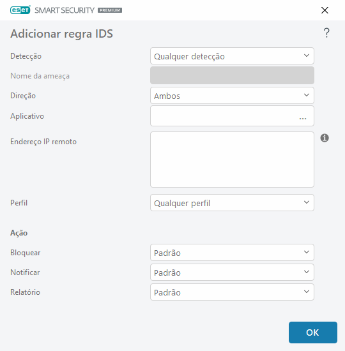Click the SMART SECURITY product name

point(65,10)
